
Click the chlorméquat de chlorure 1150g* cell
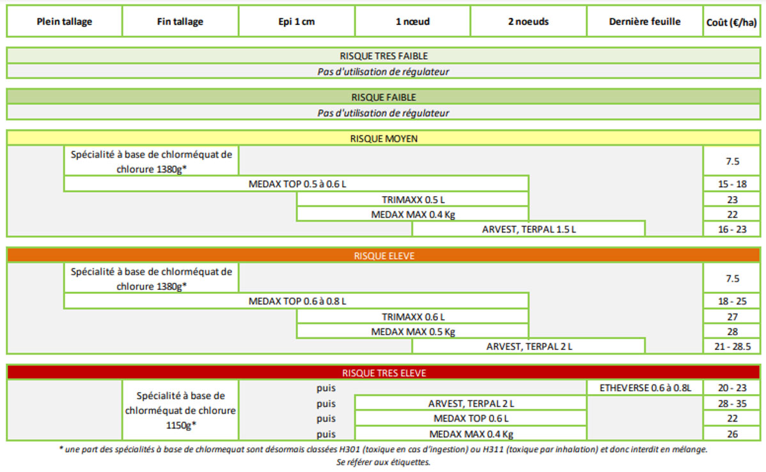(x=180, y=411)
